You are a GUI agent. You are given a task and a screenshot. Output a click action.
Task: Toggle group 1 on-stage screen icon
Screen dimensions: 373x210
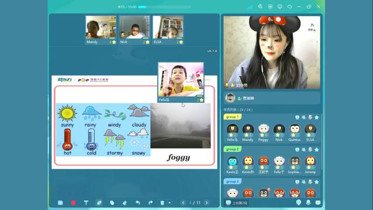tap(297, 117)
